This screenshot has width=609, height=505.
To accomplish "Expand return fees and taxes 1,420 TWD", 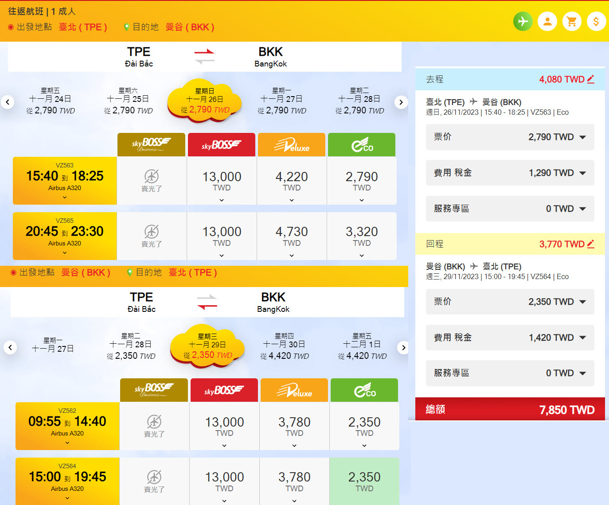I will (510, 338).
